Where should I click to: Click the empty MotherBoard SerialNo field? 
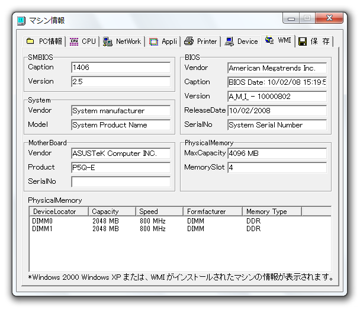point(121,182)
